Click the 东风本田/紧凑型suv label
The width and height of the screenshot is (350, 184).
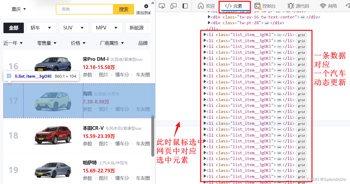point(124,128)
